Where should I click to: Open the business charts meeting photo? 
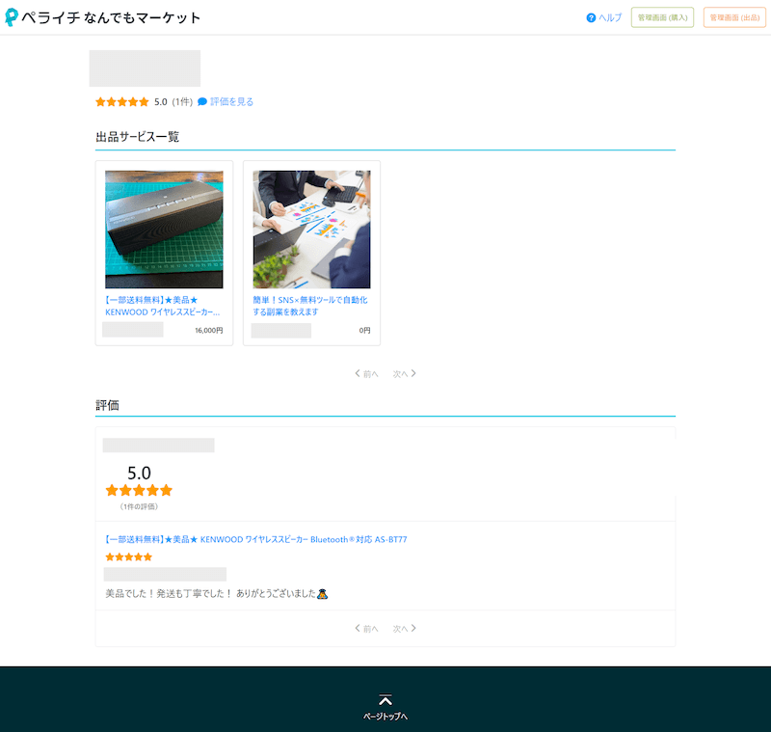coord(311,230)
